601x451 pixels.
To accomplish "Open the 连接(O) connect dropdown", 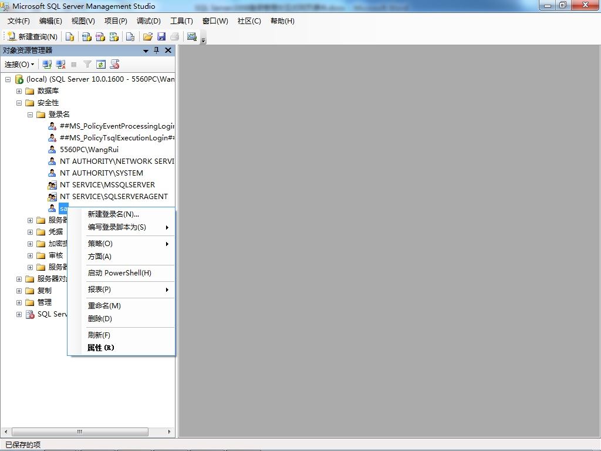I will 19,65.
